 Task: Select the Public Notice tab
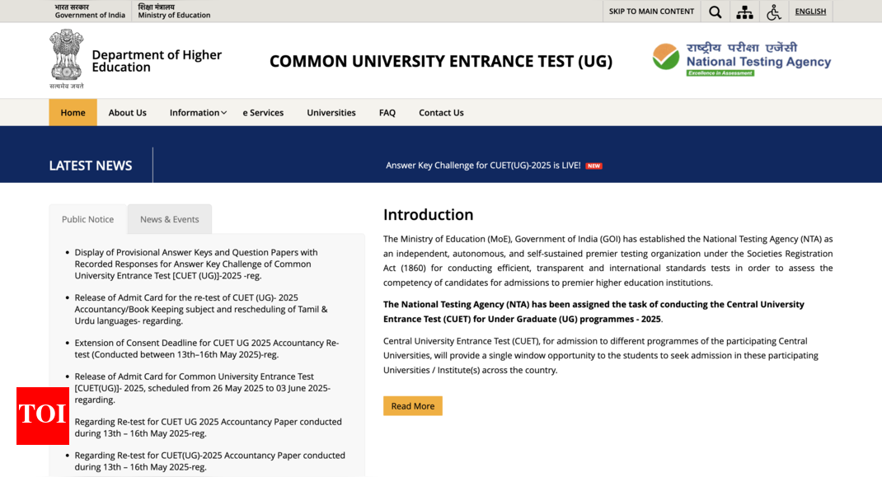pyautogui.click(x=87, y=219)
